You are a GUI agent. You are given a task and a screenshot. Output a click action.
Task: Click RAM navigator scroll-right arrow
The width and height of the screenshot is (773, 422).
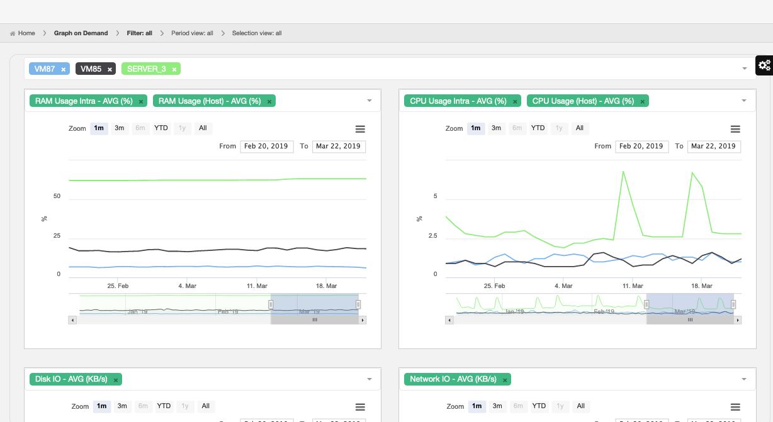pyautogui.click(x=362, y=320)
